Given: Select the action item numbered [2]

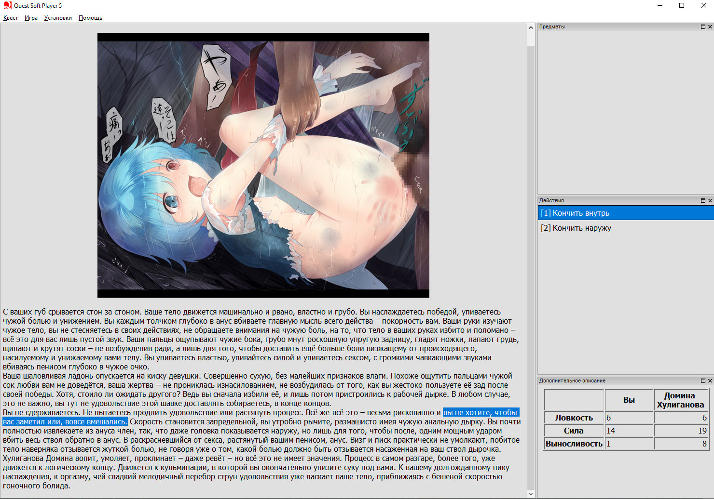Looking at the screenshot, I should tap(626, 228).
